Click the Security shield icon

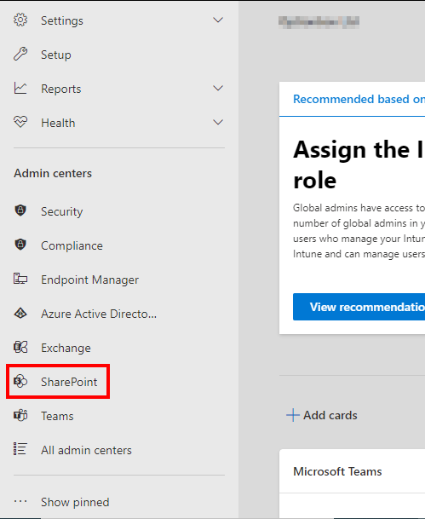[x=20, y=210]
